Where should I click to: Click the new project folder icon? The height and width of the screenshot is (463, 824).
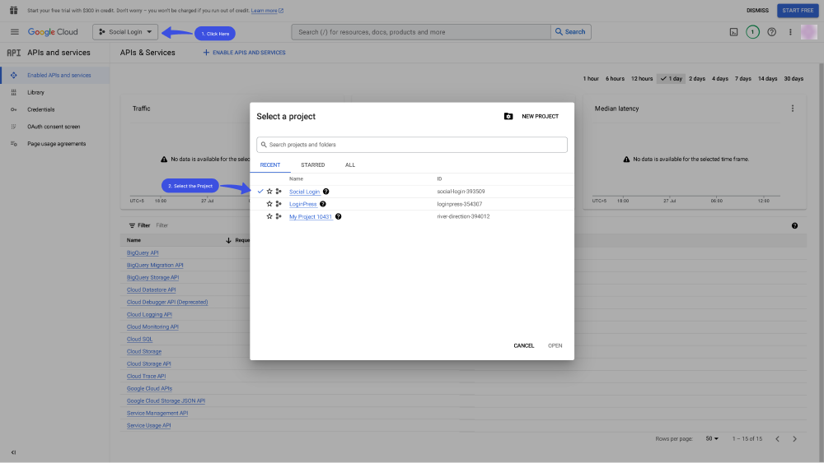pyautogui.click(x=508, y=117)
